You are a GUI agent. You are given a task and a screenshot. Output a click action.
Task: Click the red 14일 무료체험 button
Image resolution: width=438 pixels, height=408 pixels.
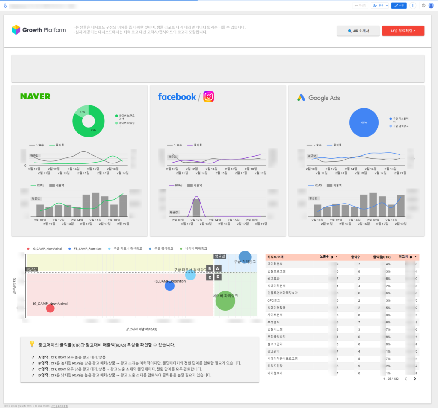click(x=402, y=30)
